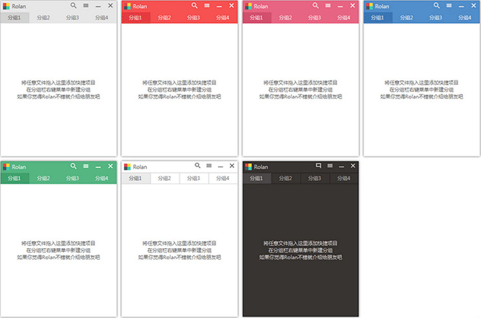481x318 pixels.
Task: Switch to 分组3 in blue Rolan window
Action: click(x=436, y=17)
